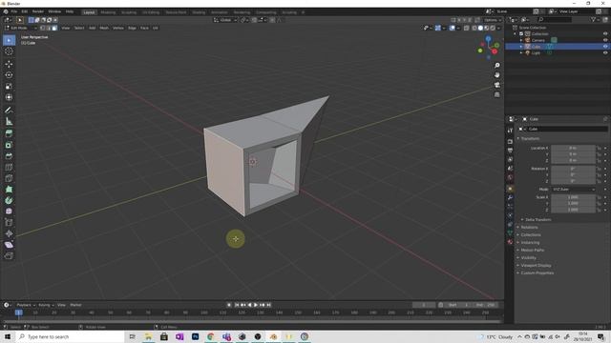Jump to timeline start button
Viewport: 611px width, 343px height.
(237, 305)
